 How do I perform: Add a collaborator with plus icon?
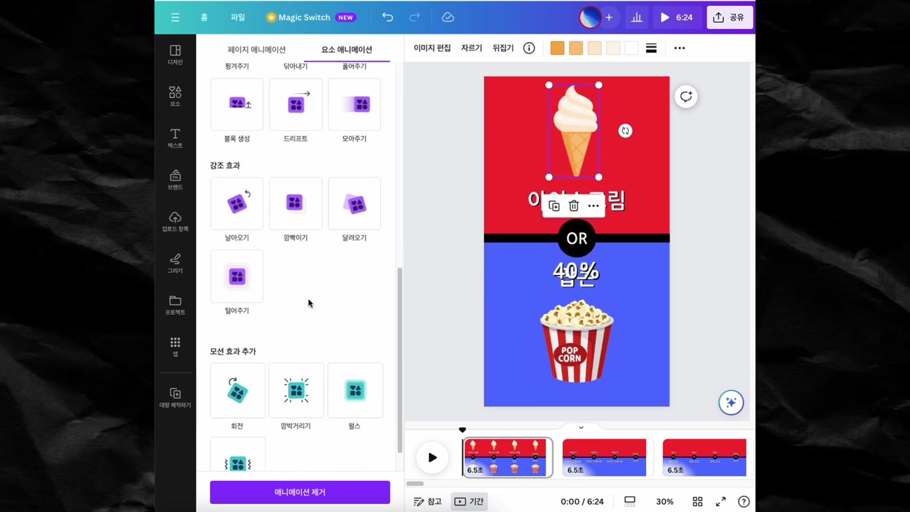pos(609,18)
